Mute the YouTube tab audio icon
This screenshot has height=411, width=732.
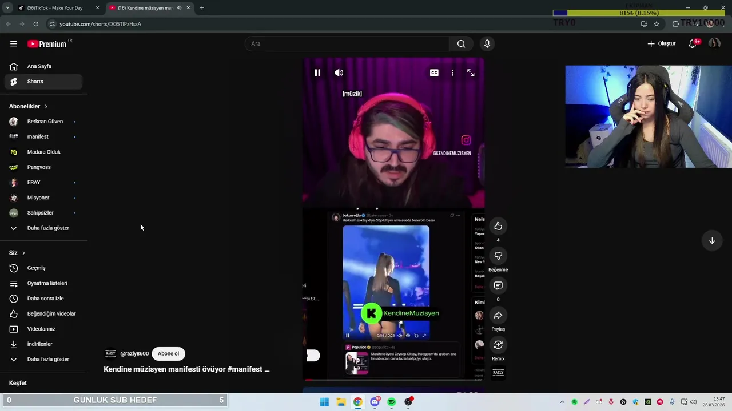point(179,8)
